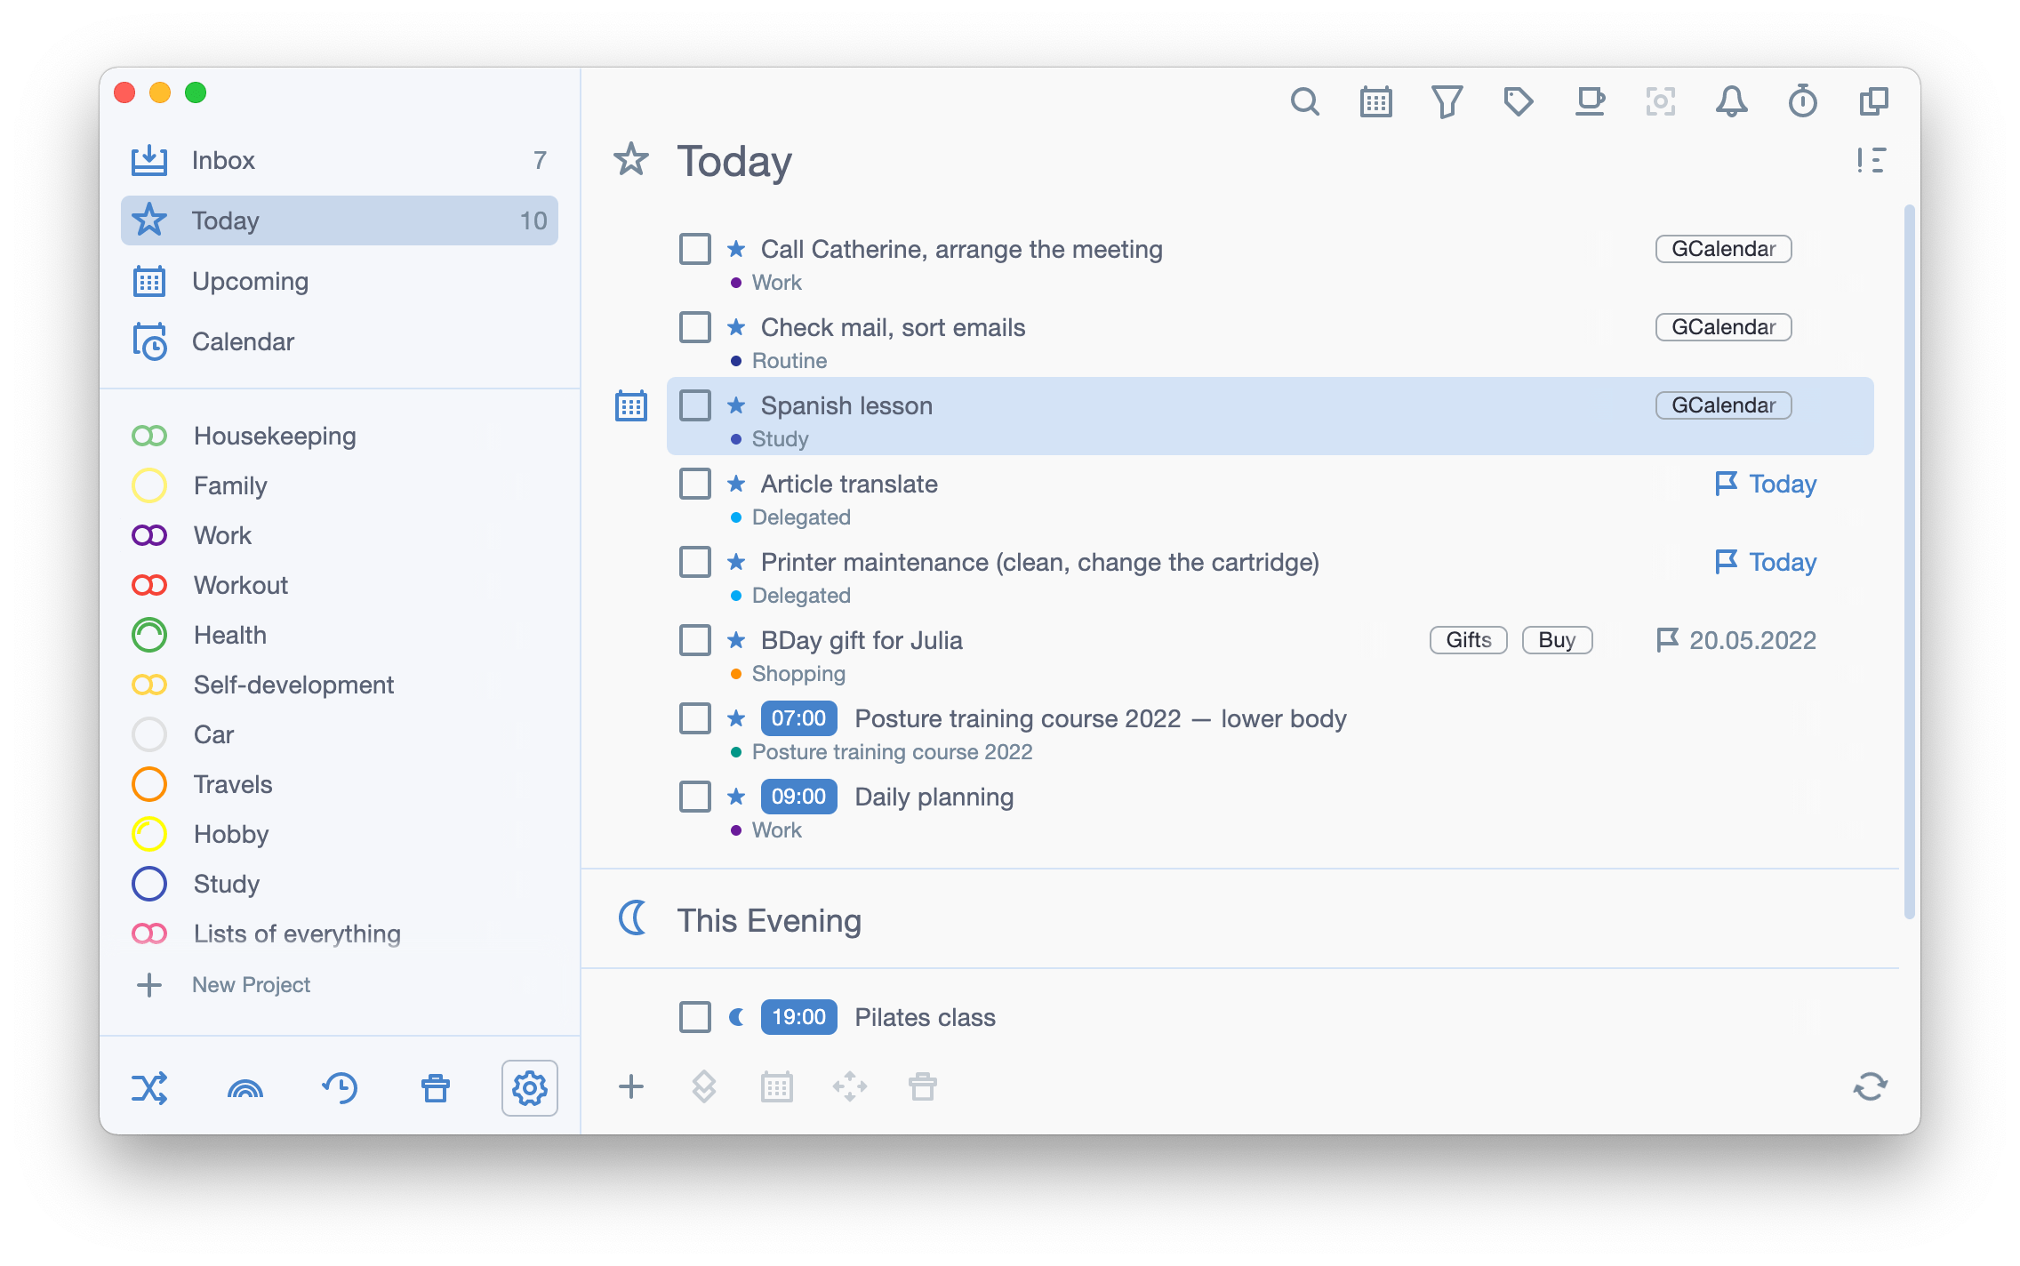Viewport: 2020px width, 1266px height.
Task: Click the move arrows icon in bottom toolbar
Action: [x=850, y=1086]
